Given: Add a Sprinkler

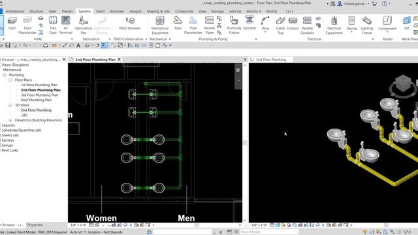Looking at the screenshot, I should (249, 23).
